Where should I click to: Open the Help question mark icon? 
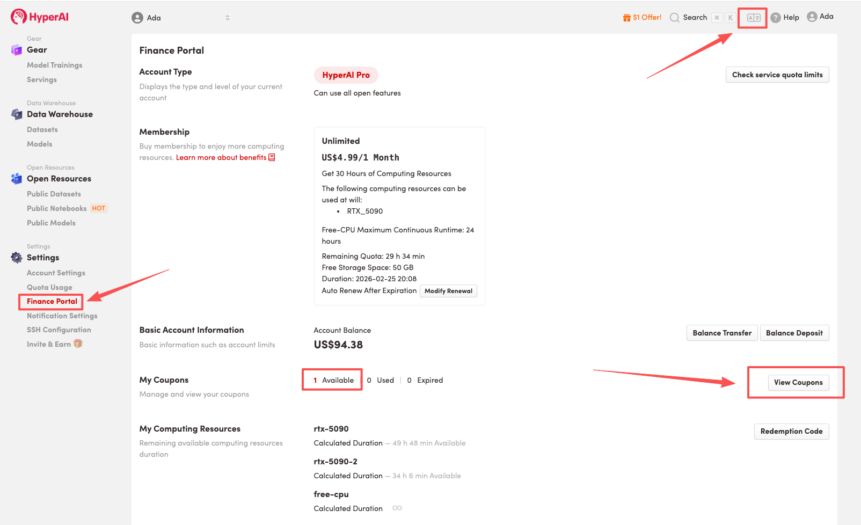click(x=776, y=18)
